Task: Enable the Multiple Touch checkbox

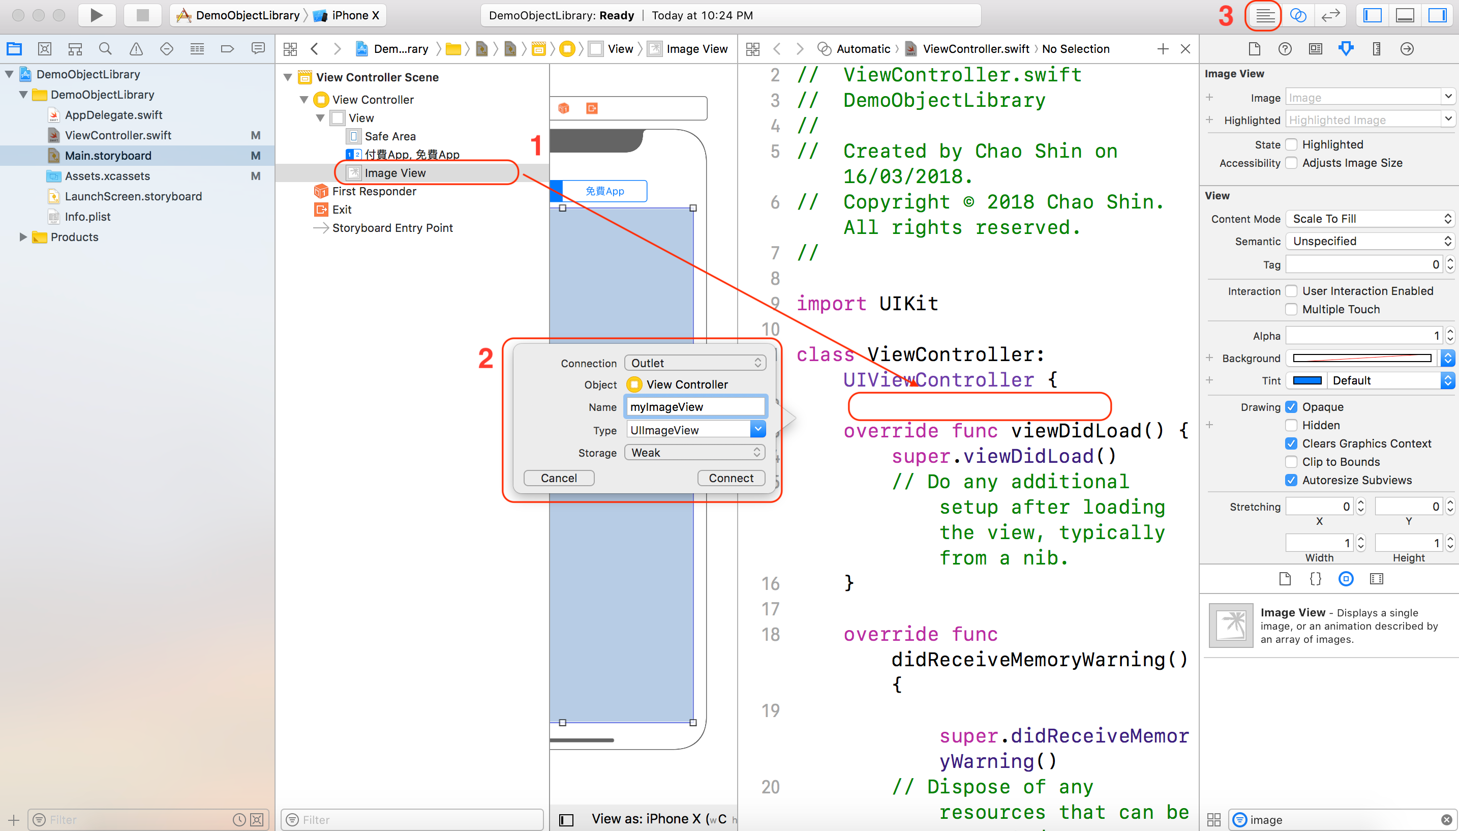Action: (1292, 309)
